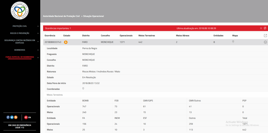268x133 pixels.
Task: Click occurrence number 2018080033743
Action: pyautogui.click(x=53, y=42)
